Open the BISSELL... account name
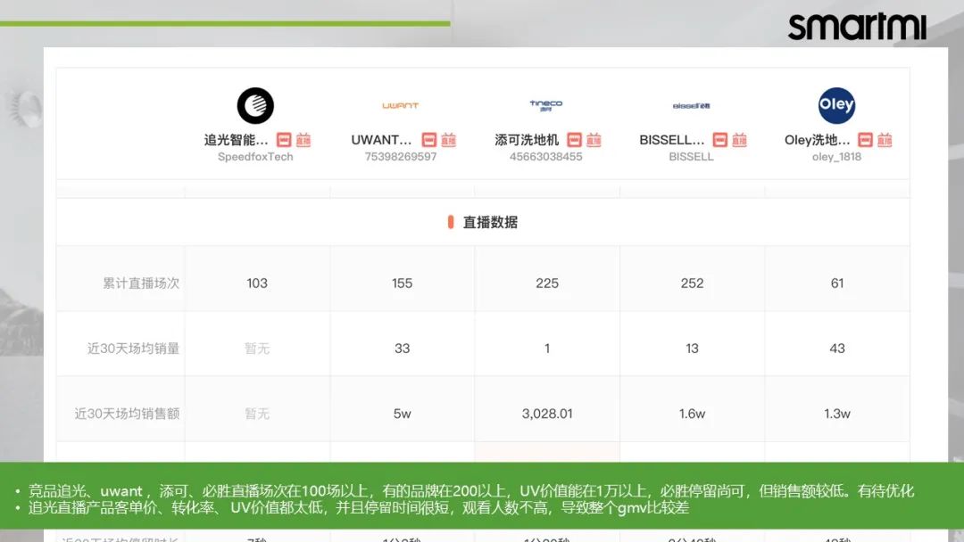Screen dimensions: 964x542 (672, 140)
